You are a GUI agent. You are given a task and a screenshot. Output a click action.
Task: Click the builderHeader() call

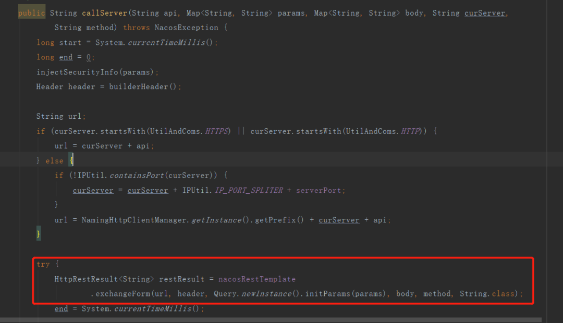(142, 87)
